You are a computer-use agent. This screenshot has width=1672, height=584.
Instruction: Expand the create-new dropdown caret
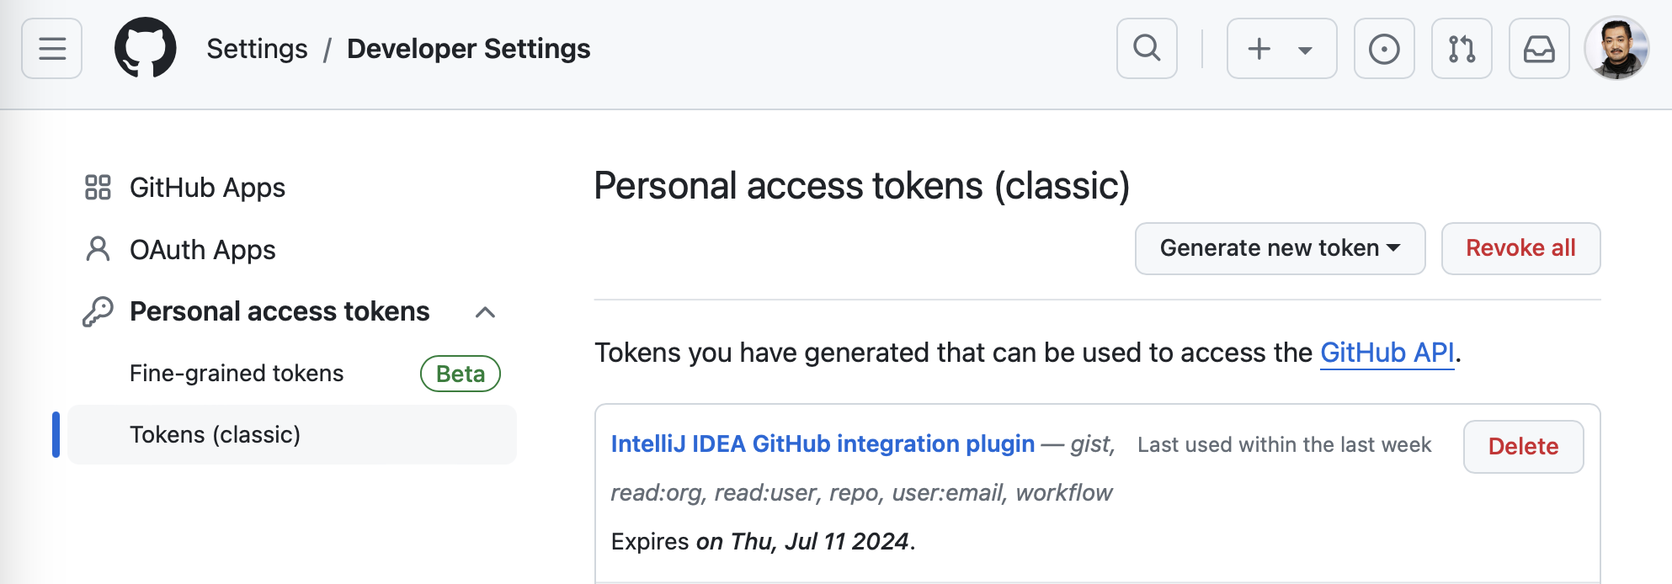point(1305,50)
